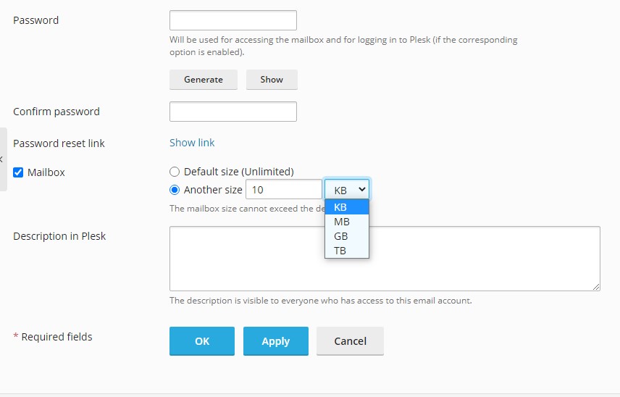Image resolution: width=620 pixels, height=397 pixels.
Task: Collapse the left sidebar handle arrow
Action: [2, 159]
